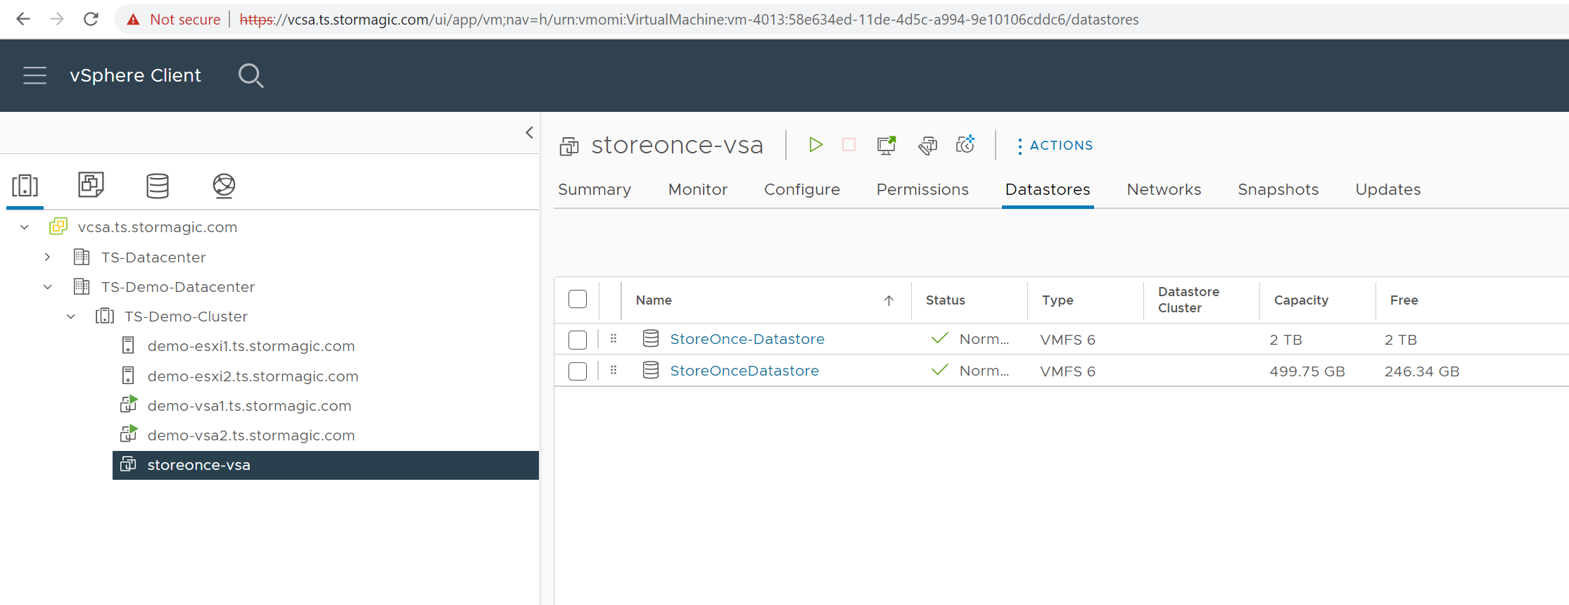
Task: Sort by the Free column header
Action: point(1404,300)
